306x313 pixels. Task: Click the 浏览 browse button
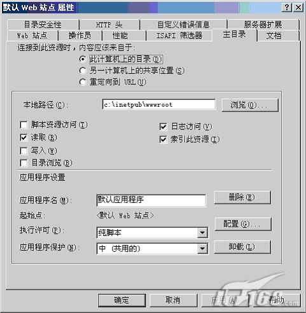click(x=250, y=105)
